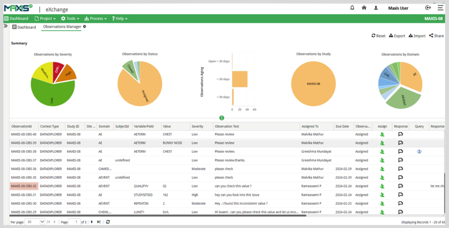Open the home icon in header
449x228 pixels.
tap(364, 8)
